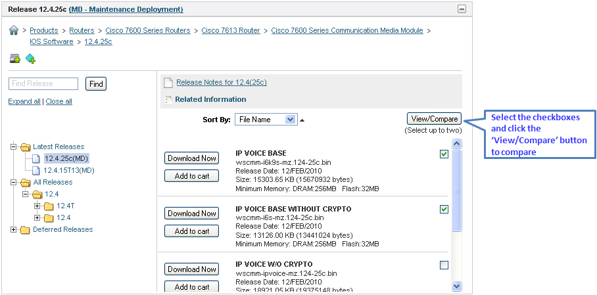The width and height of the screenshot is (597, 295).
Task: Uncheck IP VOICE BASE WITHOUT CRYPTO checkbox
Action: pos(444,210)
